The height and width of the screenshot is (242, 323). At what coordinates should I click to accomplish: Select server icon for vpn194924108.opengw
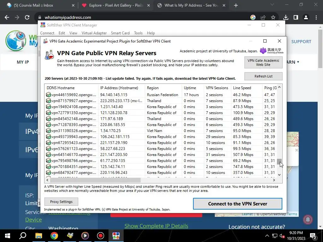point(48,107)
